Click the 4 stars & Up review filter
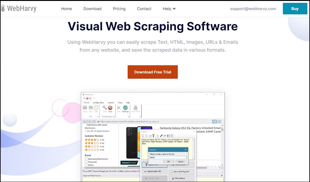310x182 pixels. (x=95, y=140)
